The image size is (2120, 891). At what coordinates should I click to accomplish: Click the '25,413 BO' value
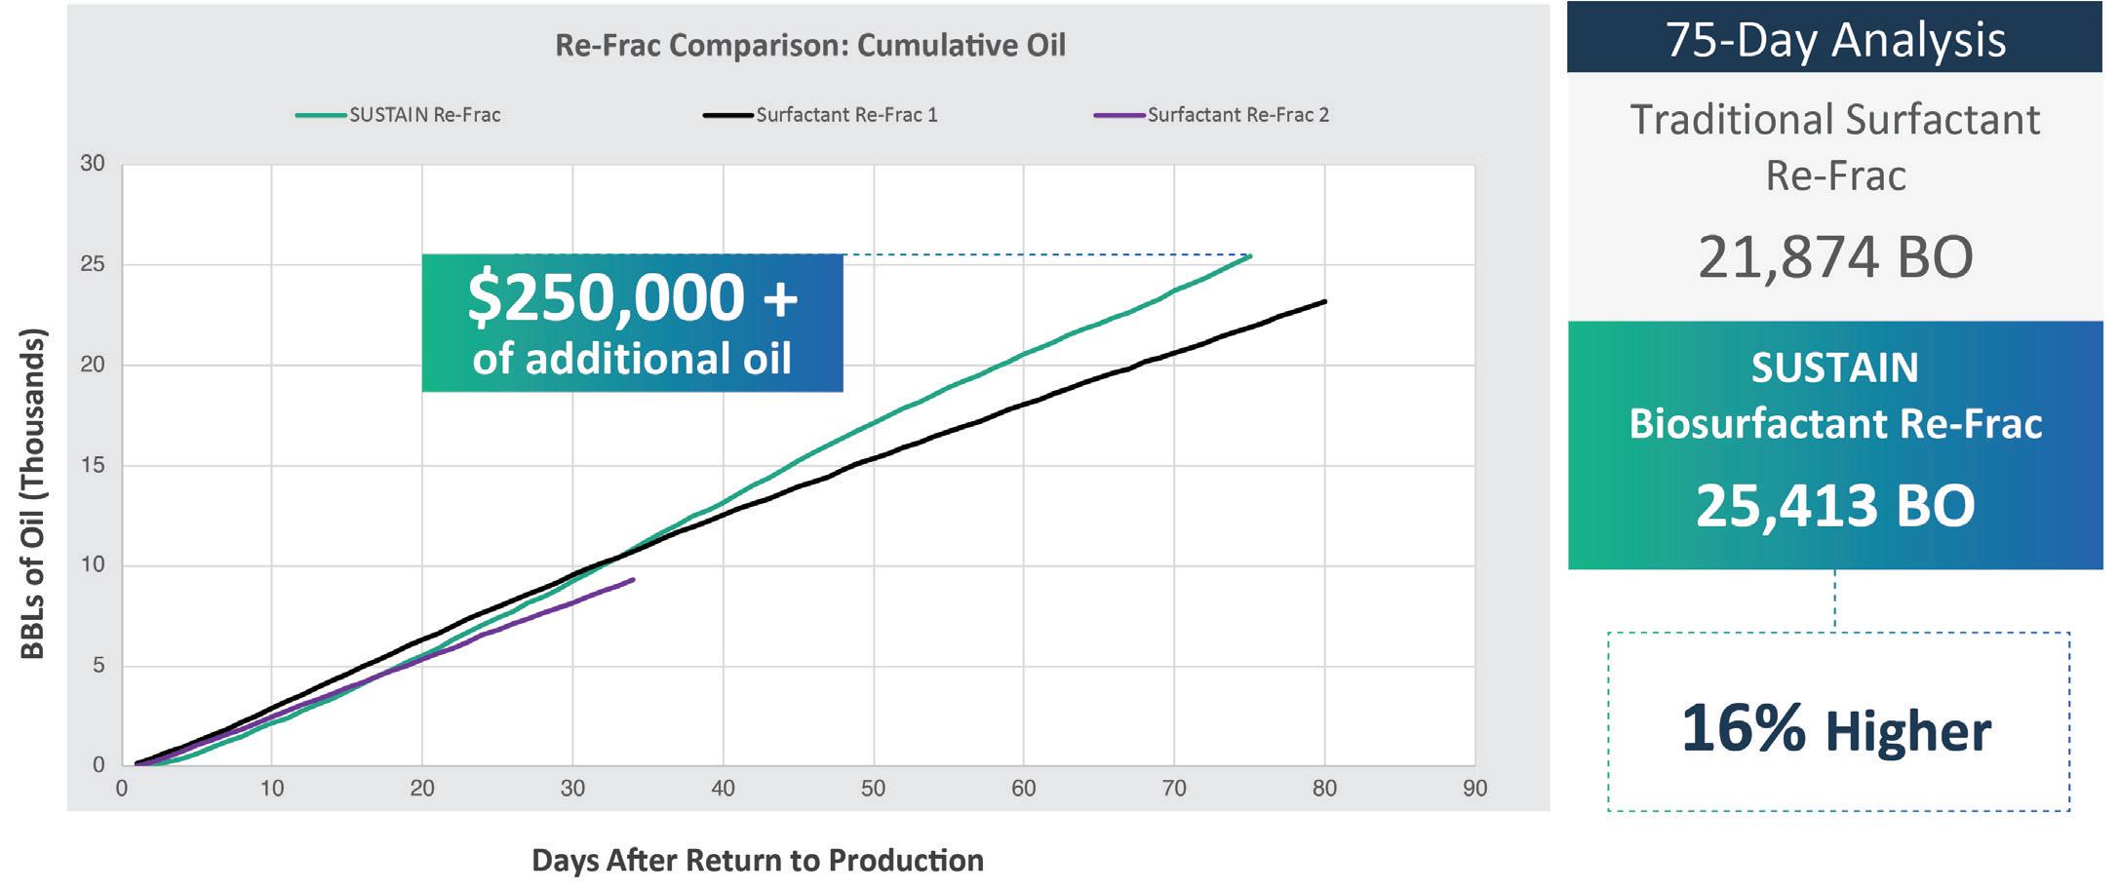tap(1835, 506)
